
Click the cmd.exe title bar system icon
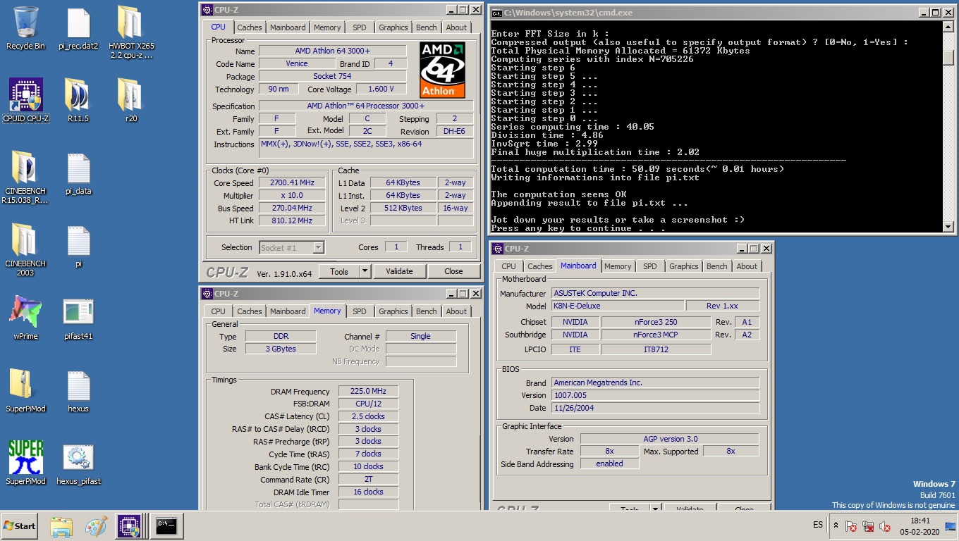click(496, 13)
